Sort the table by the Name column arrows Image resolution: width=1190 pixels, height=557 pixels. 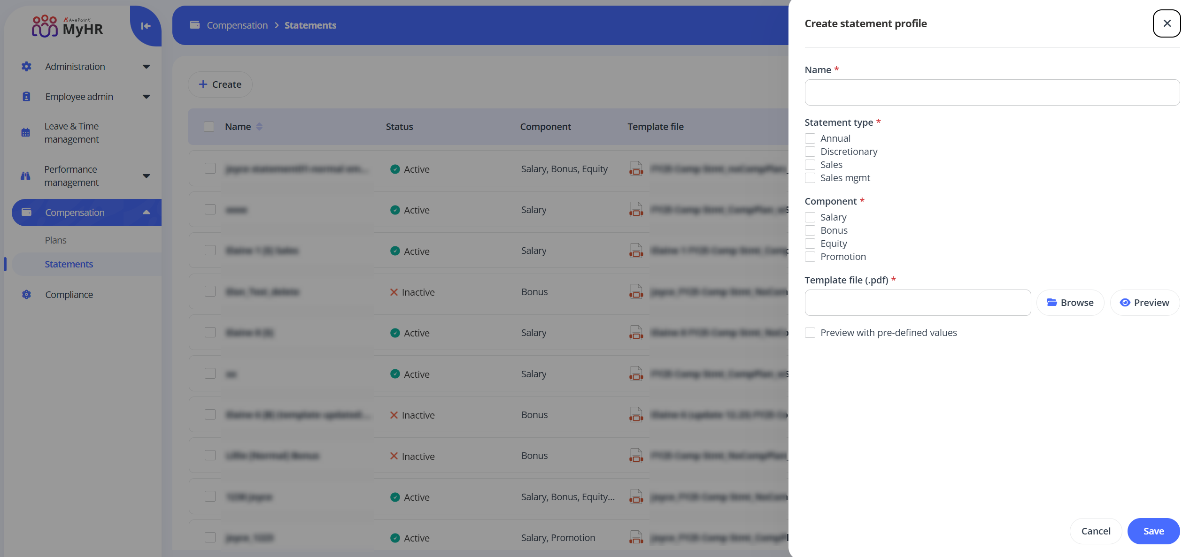tap(259, 126)
